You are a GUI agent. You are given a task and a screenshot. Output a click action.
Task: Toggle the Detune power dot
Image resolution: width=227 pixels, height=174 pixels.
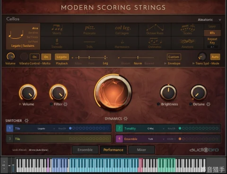coord(191,104)
